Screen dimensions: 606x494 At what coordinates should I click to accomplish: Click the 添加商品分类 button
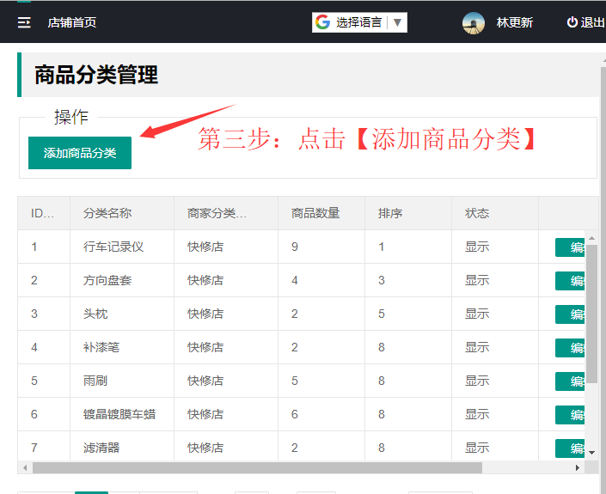coord(80,153)
